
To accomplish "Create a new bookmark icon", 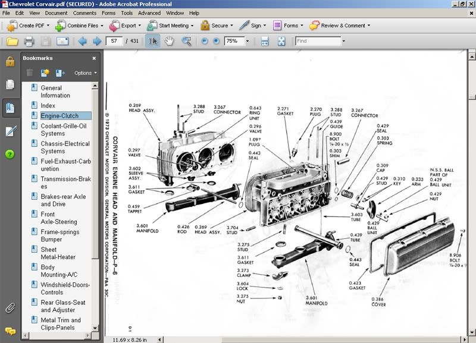I will pos(45,73).
